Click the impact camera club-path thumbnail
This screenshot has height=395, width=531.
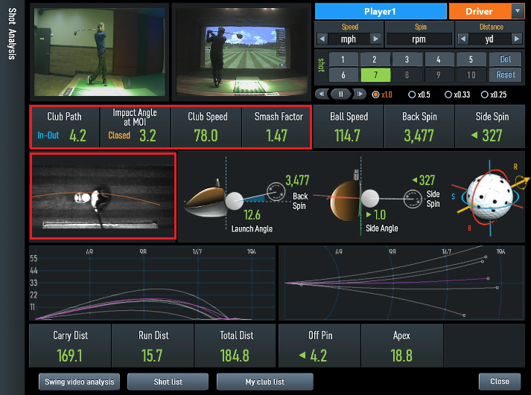coord(103,196)
